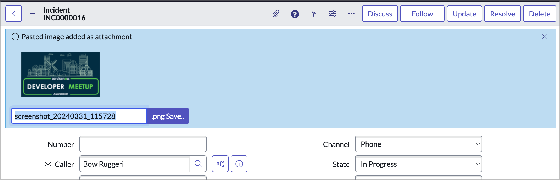560x180 pixels.
Task: Dismiss the pasted image banner
Action: (545, 37)
